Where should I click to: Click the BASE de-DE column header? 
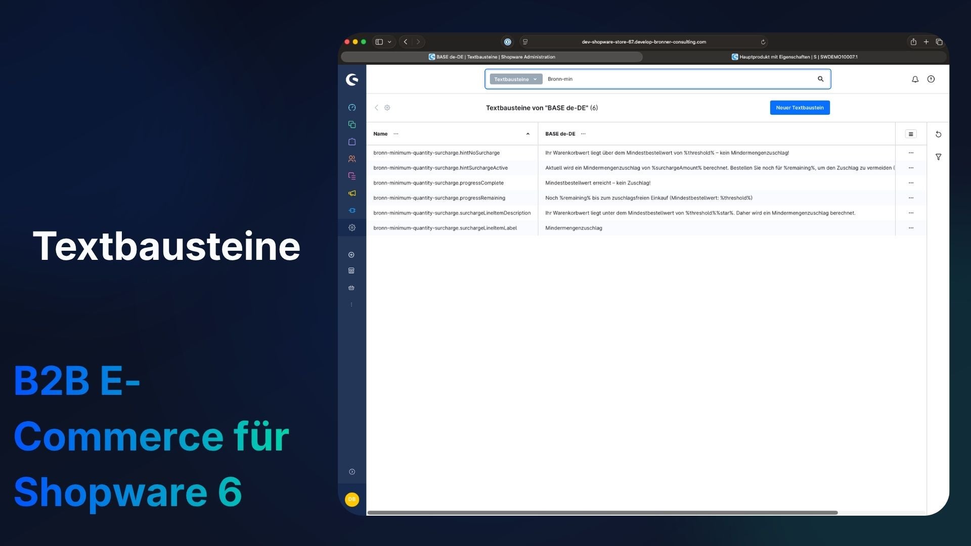pos(717,134)
